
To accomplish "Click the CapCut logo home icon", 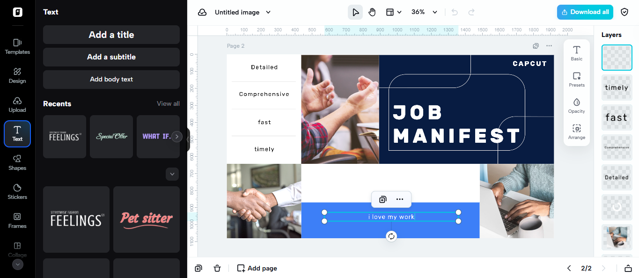I will 17,12.
